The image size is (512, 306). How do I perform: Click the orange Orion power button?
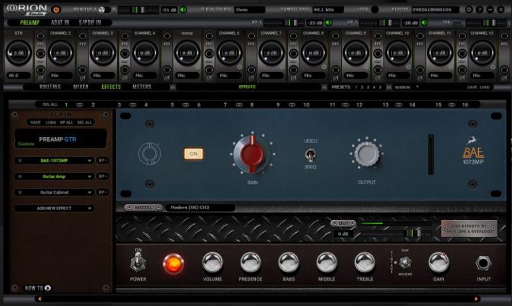pyautogui.click(x=56, y=9)
